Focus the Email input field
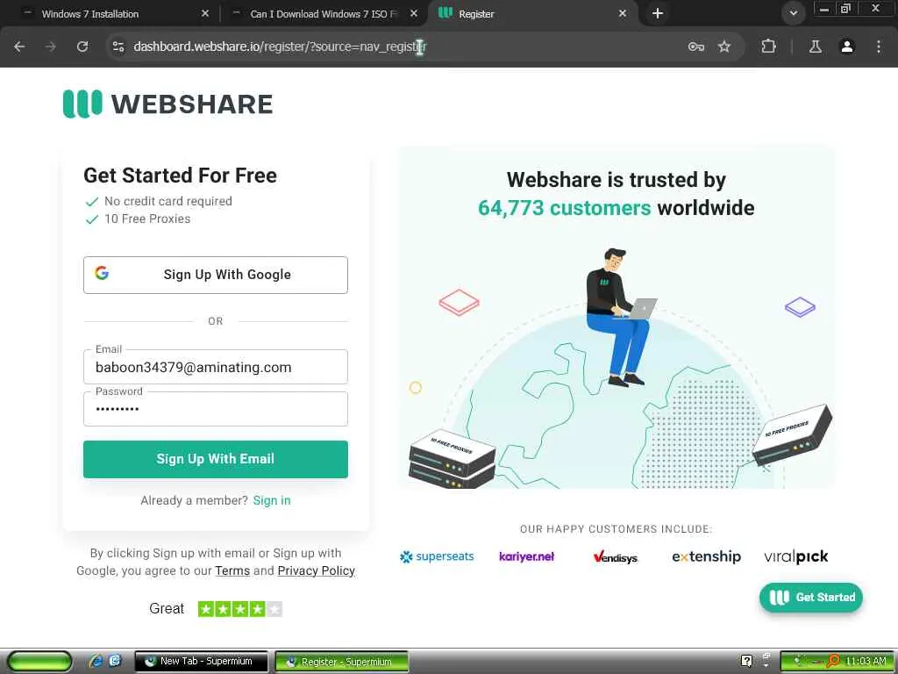Screen dimensions: 898x674 [216, 367]
